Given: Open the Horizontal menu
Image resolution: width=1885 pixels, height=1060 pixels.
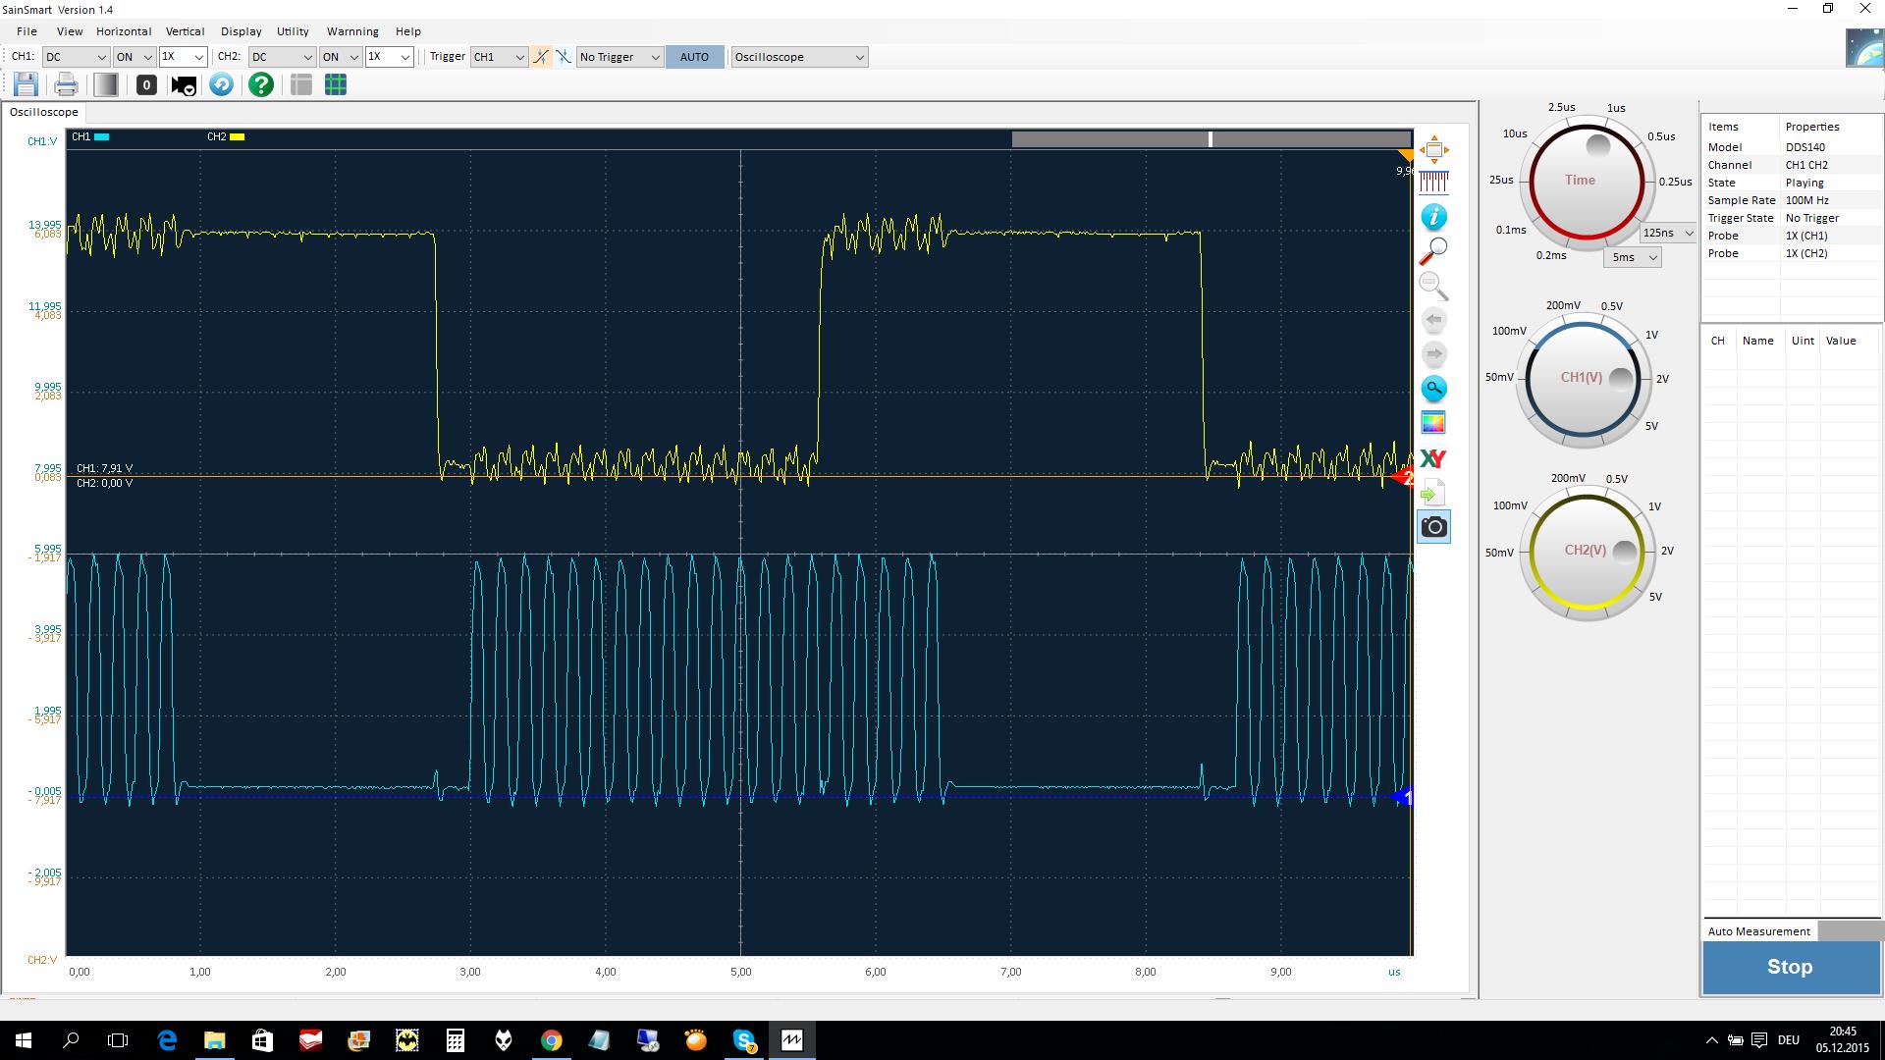Looking at the screenshot, I should coord(124,31).
